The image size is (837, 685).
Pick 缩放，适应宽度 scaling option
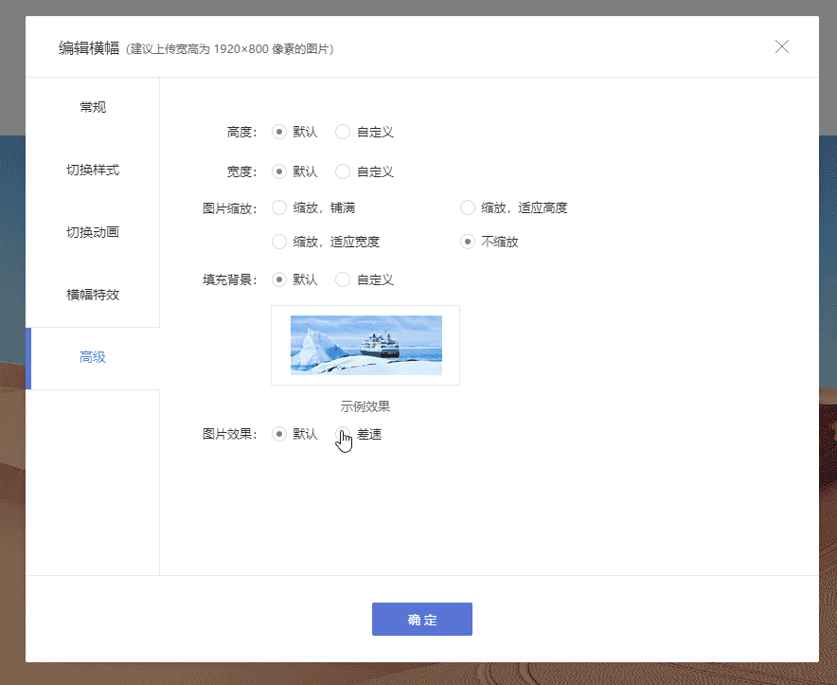click(x=278, y=242)
